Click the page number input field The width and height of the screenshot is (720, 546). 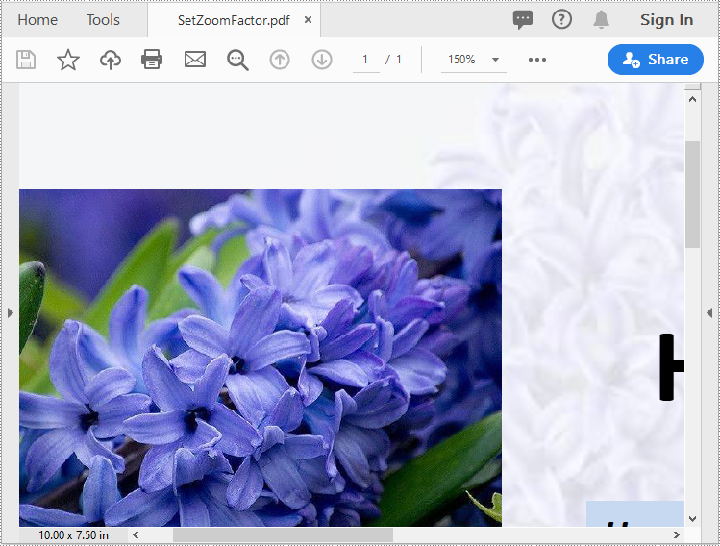click(x=365, y=60)
